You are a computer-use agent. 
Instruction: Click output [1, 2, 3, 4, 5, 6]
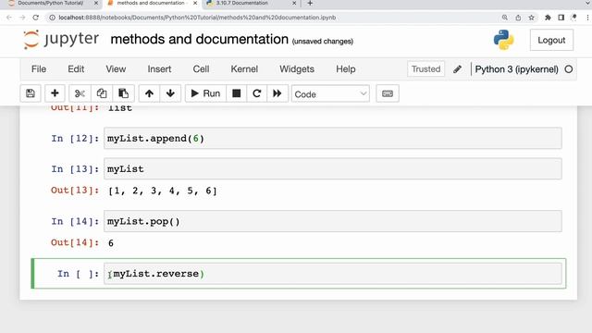pos(163,191)
